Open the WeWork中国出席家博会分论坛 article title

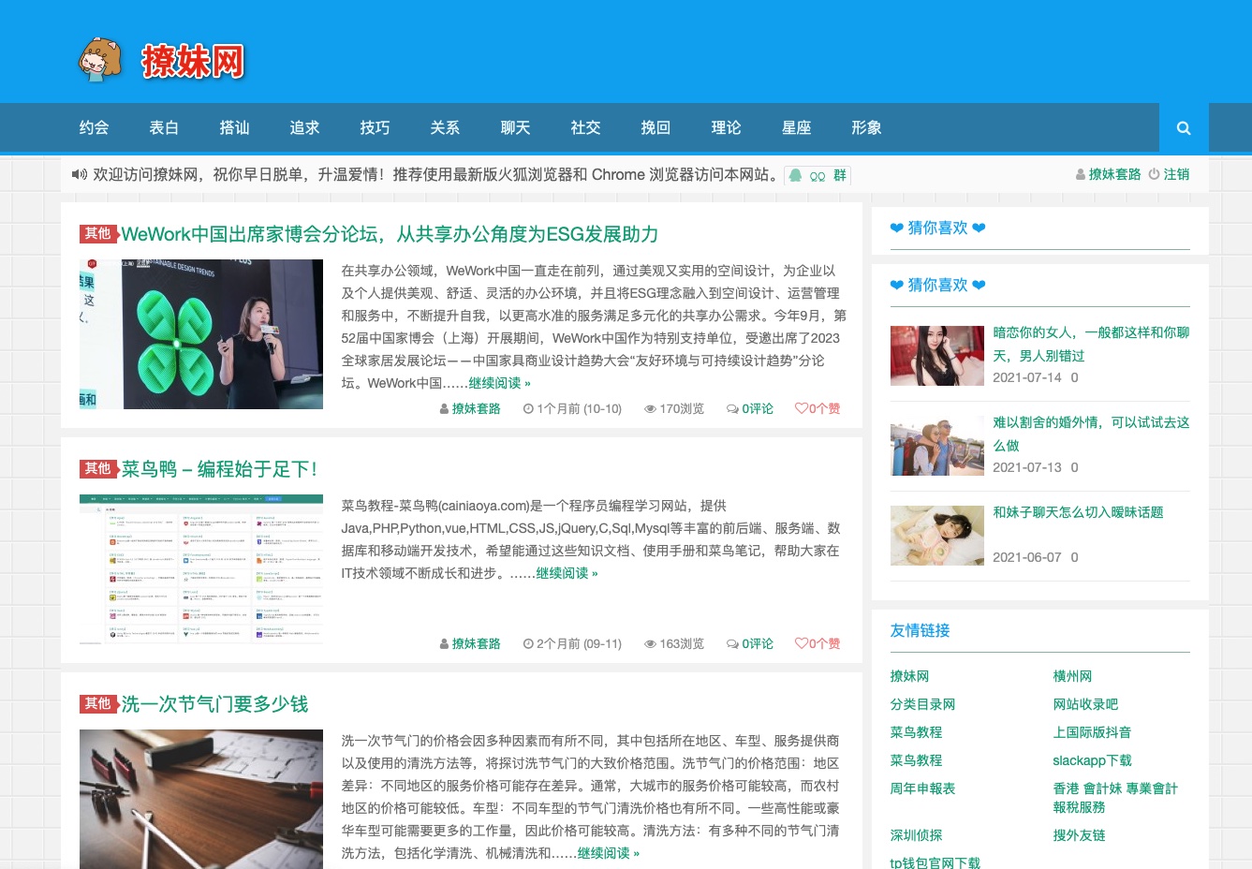pyautogui.click(x=390, y=234)
